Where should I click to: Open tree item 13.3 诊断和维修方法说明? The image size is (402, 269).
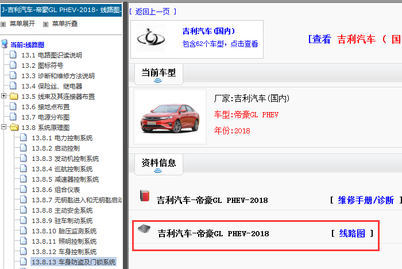click(58, 76)
